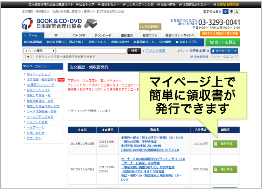Open 協会トップへ with arrow icon
The image size is (262, 189).
tap(188, 42)
